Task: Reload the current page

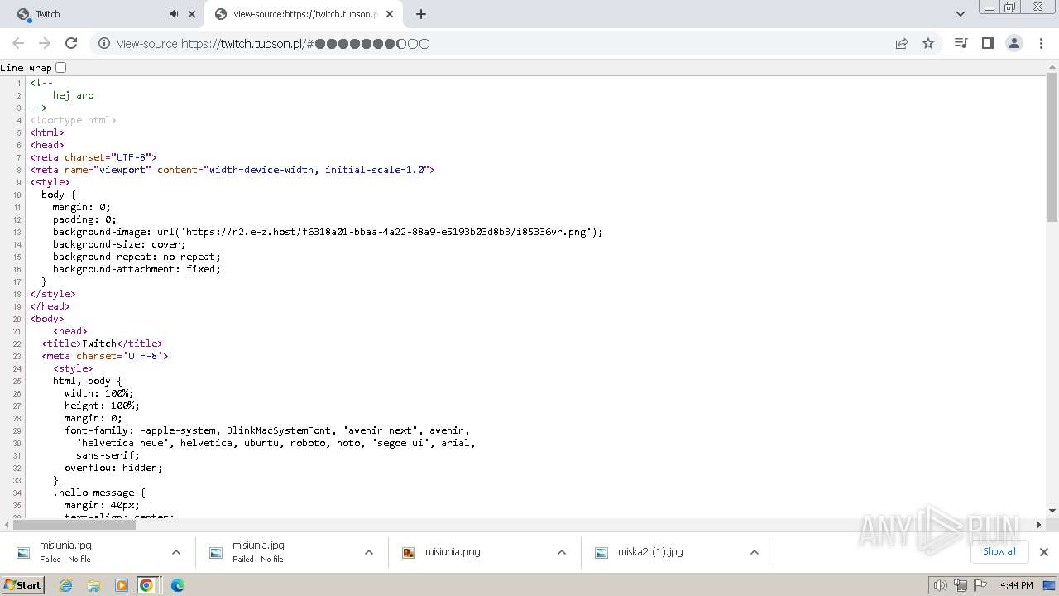Action: pyautogui.click(x=71, y=43)
